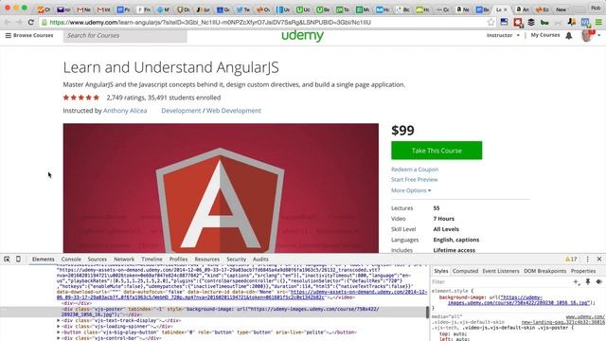
Task: Open the Buffer stacked-layers extension
Action: tap(531, 23)
